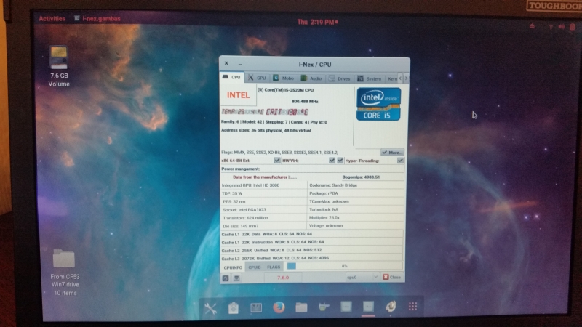
Task: Open the Activities overview
Action: [52, 19]
